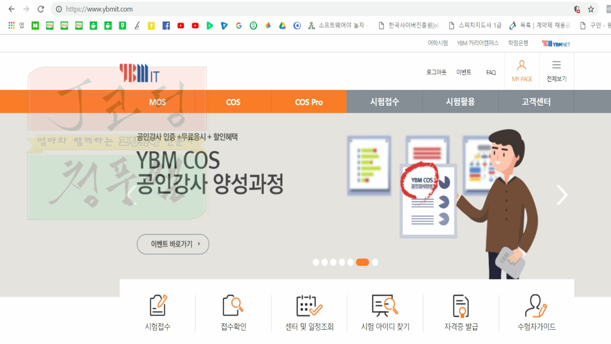Switch to the 고객센터 menu
This screenshot has height=344, width=611.
[x=536, y=101]
